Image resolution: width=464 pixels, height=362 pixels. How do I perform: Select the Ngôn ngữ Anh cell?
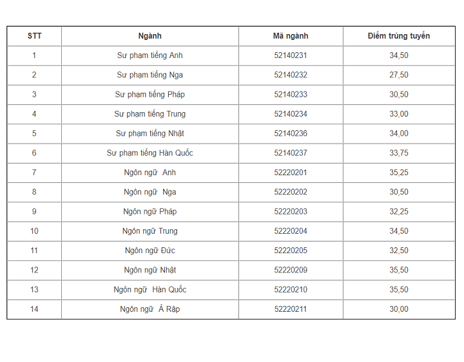(150, 173)
